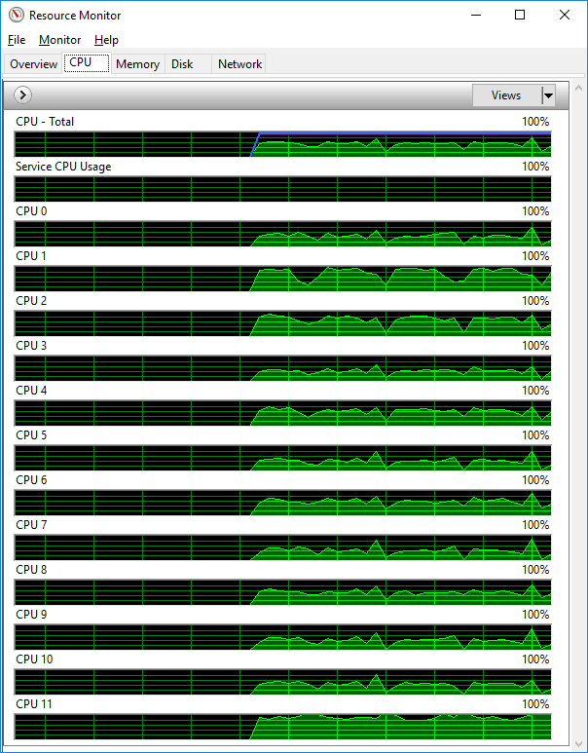Viewport: 588px width, 753px height.
Task: Open the File menu
Action: [x=17, y=40]
